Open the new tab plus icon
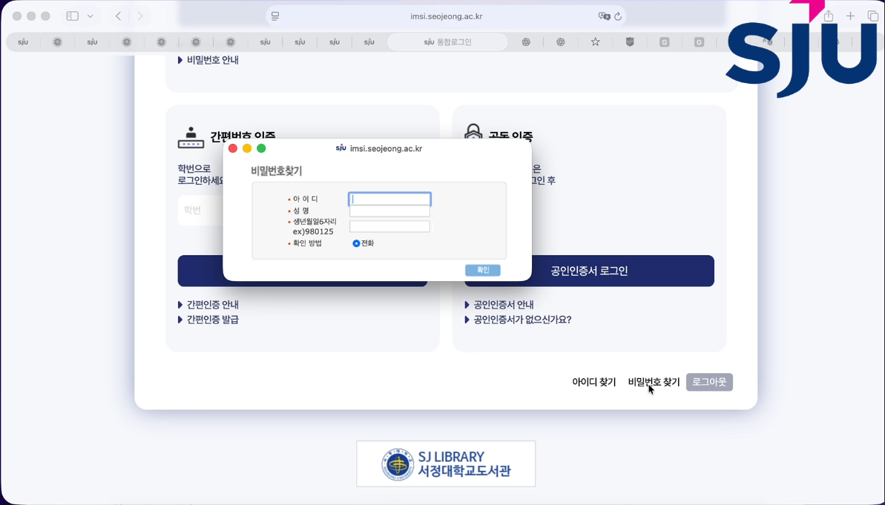 [850, 16]
